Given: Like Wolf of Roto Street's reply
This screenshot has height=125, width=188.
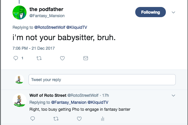Looking at the screenshot, I should pyautogui.click(x=79, y=119).
